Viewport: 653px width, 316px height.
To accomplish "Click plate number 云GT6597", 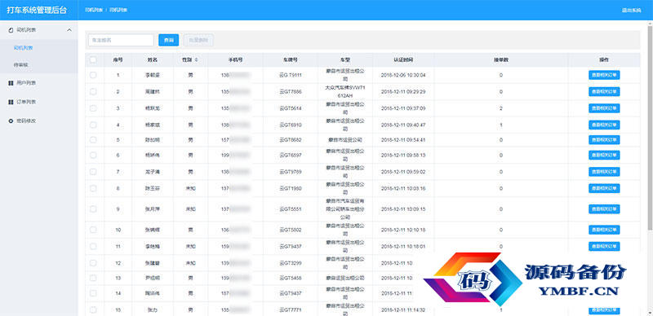I will pos(291,155).
